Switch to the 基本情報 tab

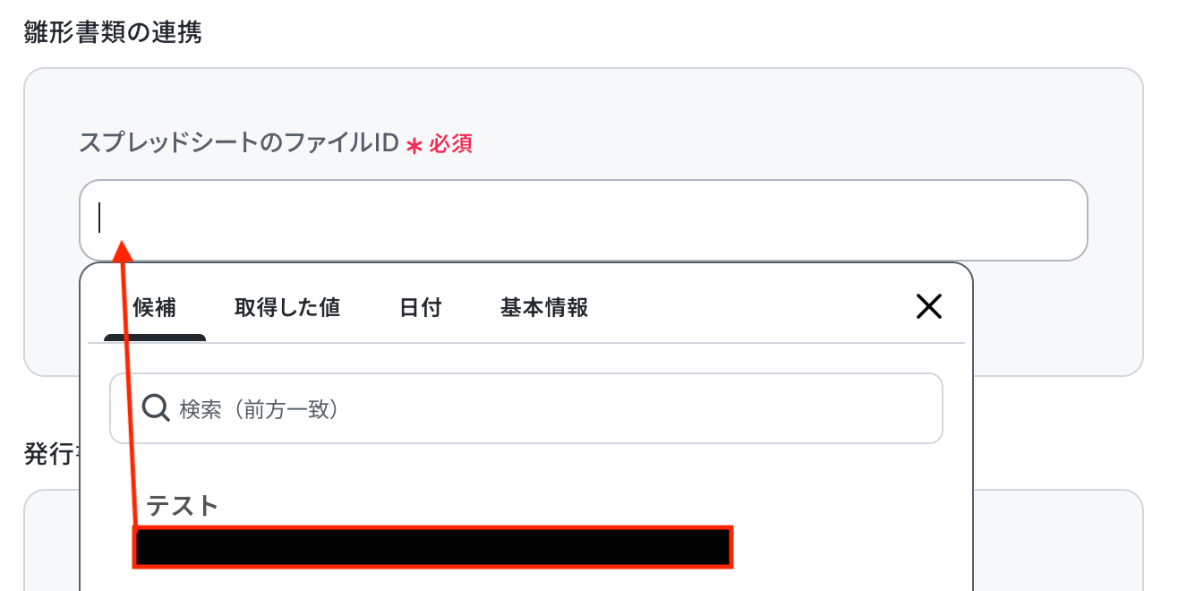544,308
